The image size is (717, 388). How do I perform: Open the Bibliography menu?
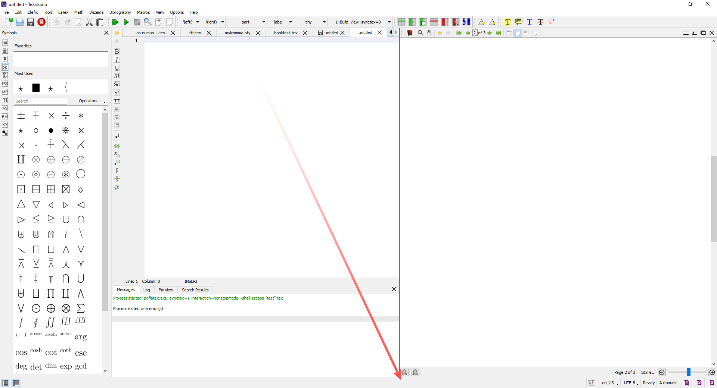(120, 12)
